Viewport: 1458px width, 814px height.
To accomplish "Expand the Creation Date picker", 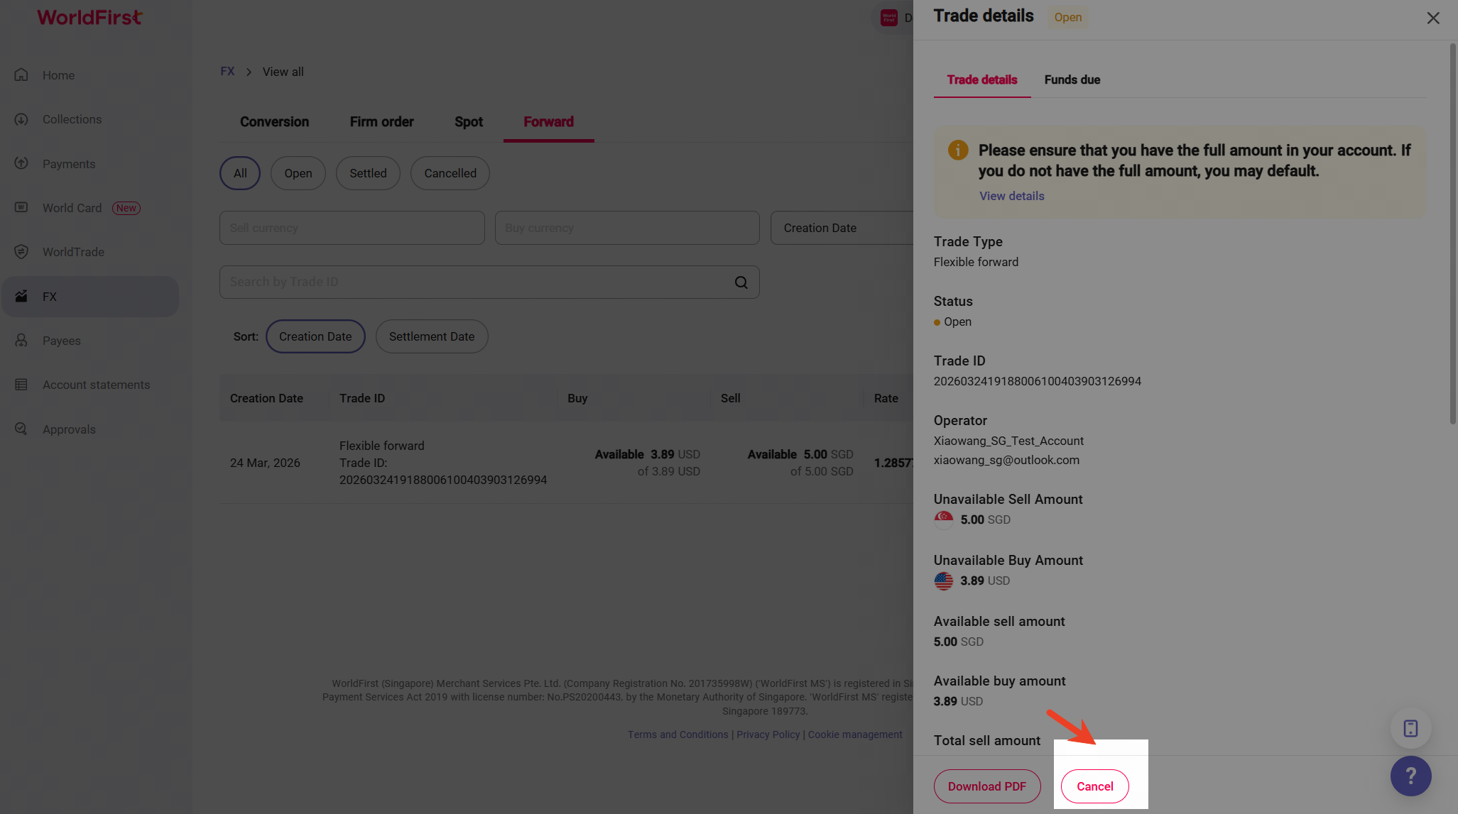I will coord(841,228).
